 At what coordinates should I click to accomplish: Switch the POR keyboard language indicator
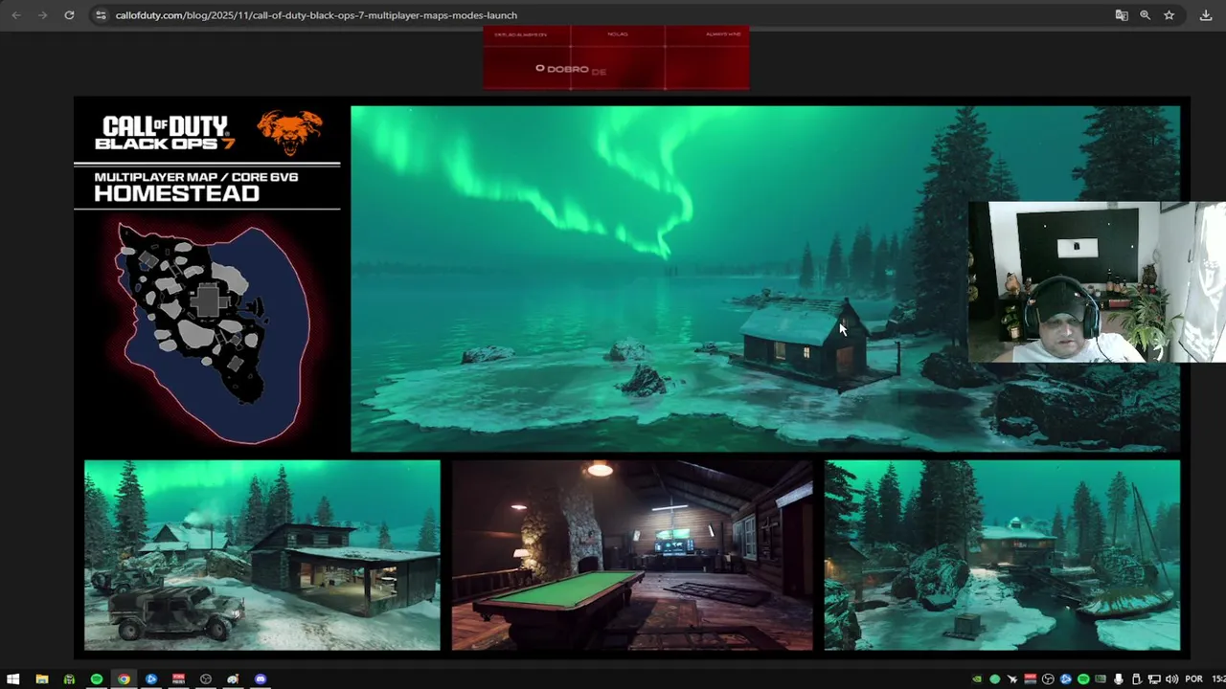(1193, 679)
